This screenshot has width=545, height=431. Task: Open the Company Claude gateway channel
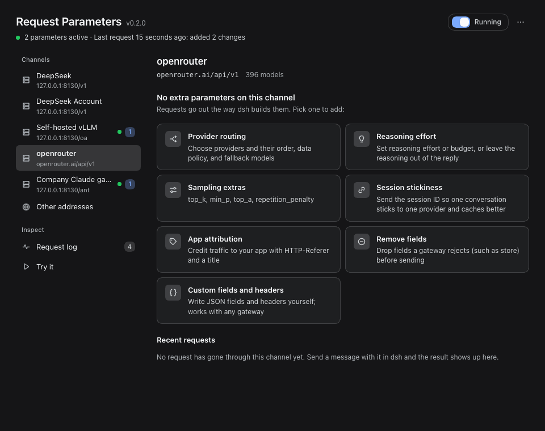click(78, 184)
